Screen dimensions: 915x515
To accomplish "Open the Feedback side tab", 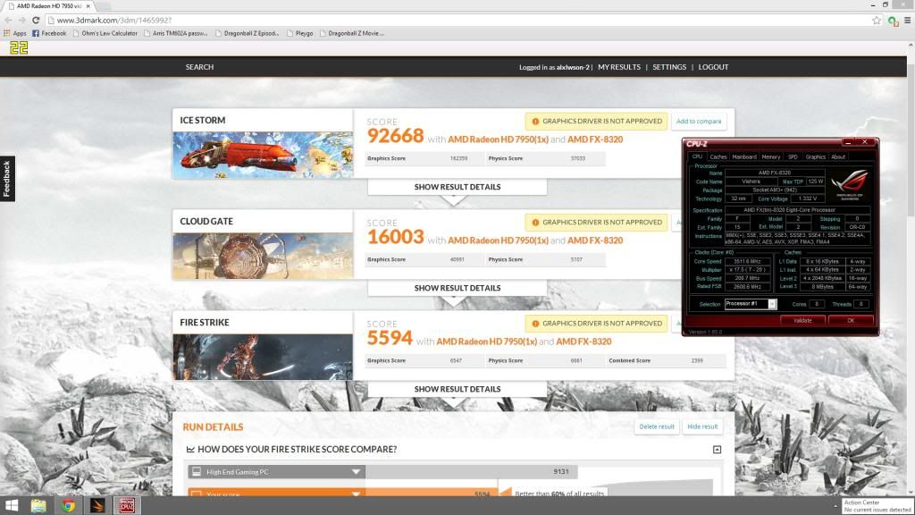I will [7, 179].
